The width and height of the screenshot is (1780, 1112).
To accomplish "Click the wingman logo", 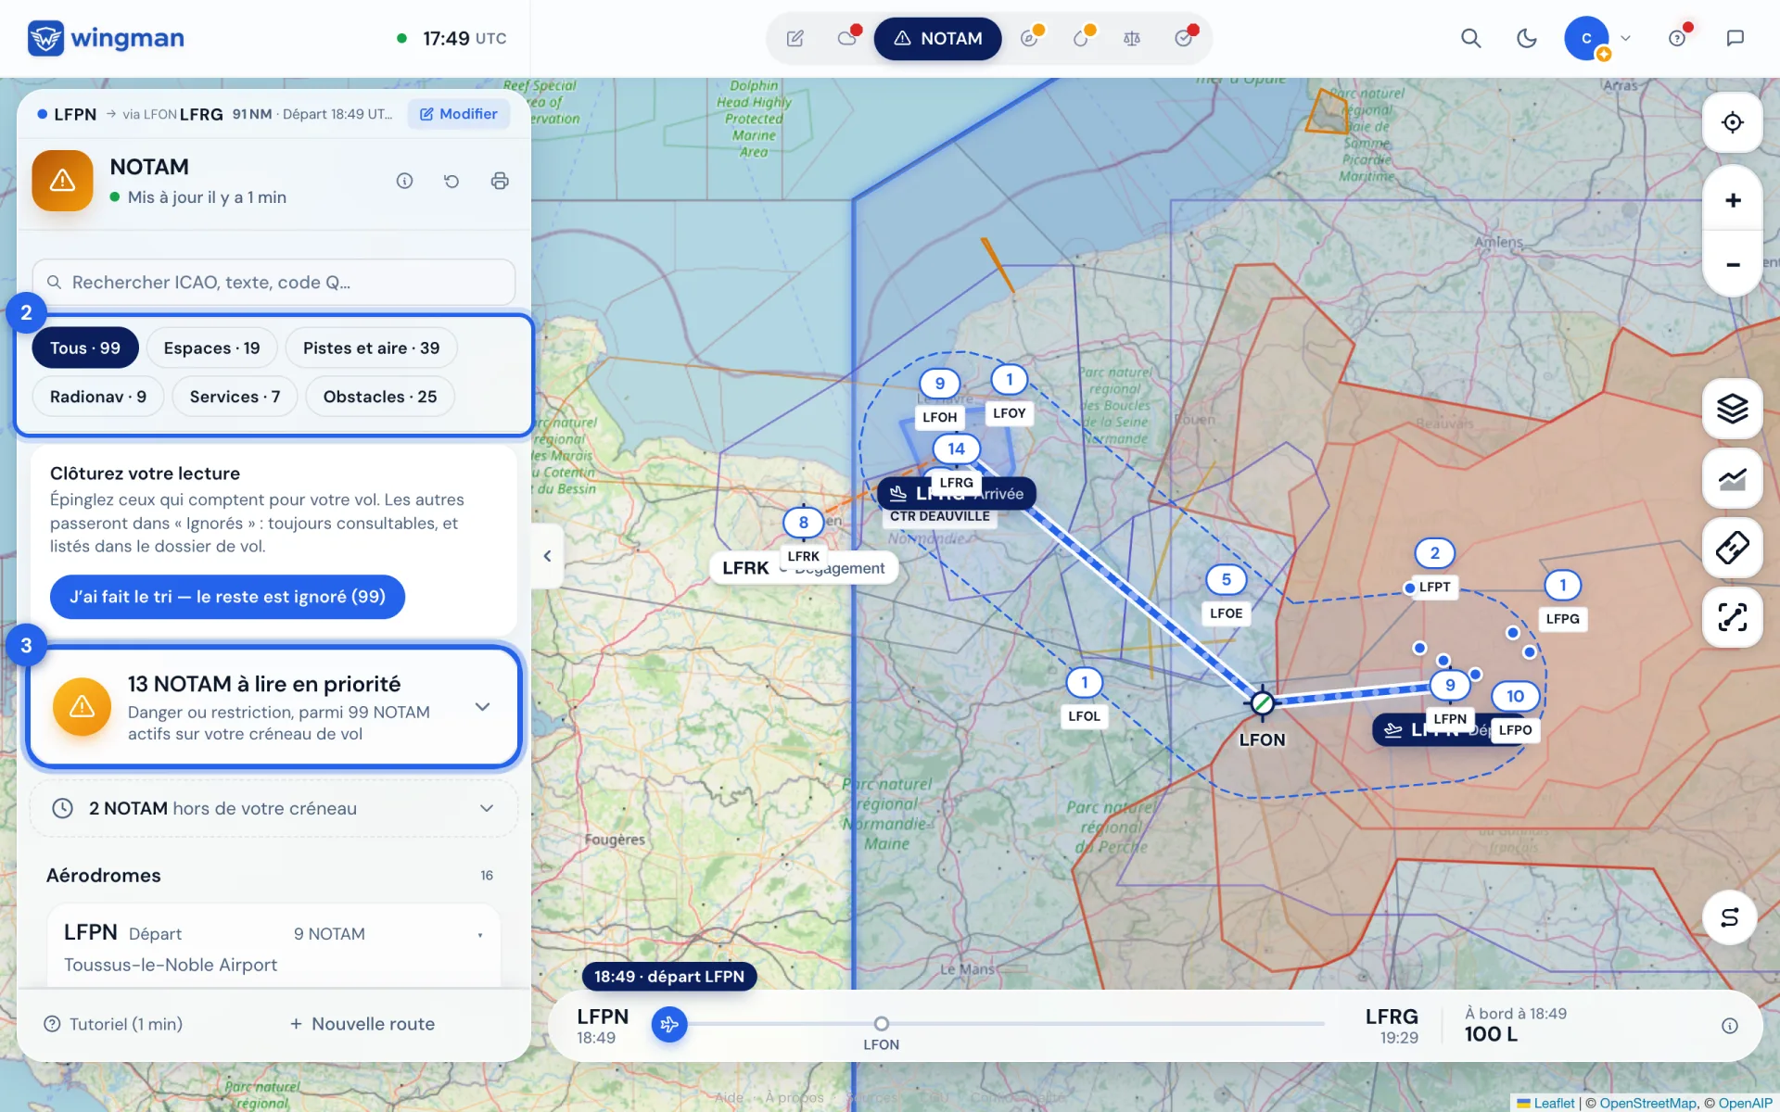I will [x=106, y=38].
